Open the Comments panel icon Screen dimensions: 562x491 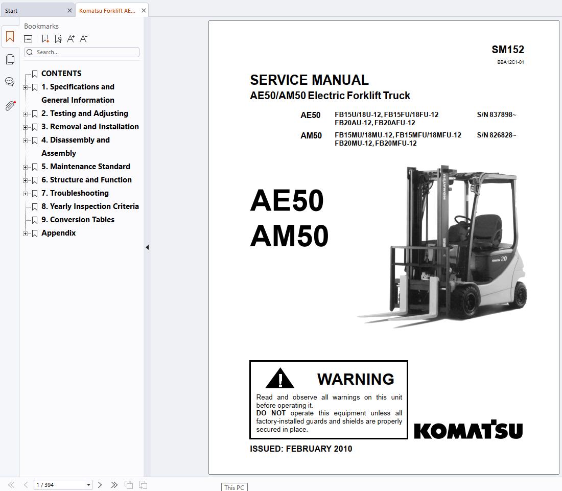pyautogui.click(x=10, y=82)
